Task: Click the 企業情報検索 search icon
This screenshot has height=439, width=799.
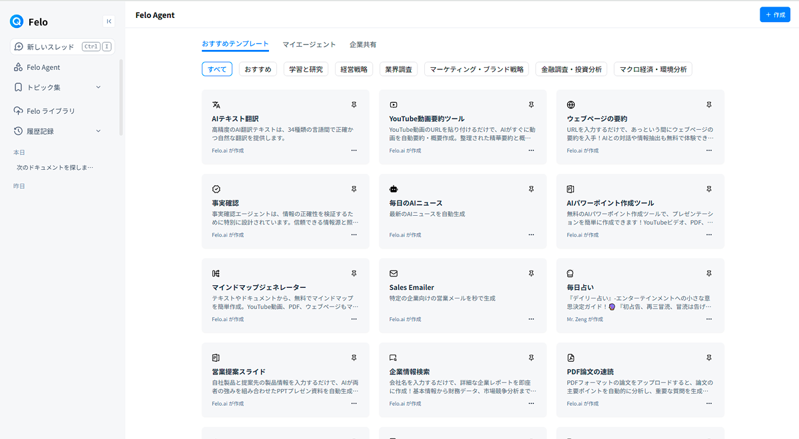Action: point(394,358)
